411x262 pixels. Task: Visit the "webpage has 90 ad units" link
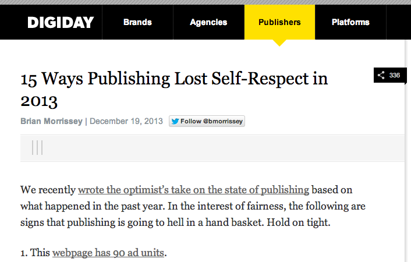pyautogui.click(x=109, y=253)
